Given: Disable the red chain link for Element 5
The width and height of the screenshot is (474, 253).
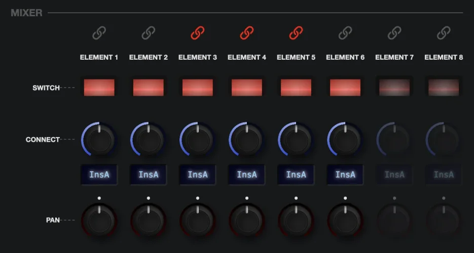Looking at the screenshot, I should coord(296,33).
